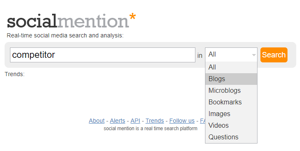Click the 'Trends:' label under the search bar

click(x=15, y=74)
